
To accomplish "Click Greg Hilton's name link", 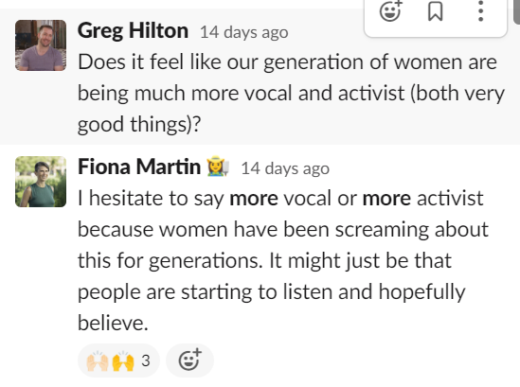I will click(x=133, y=31).
